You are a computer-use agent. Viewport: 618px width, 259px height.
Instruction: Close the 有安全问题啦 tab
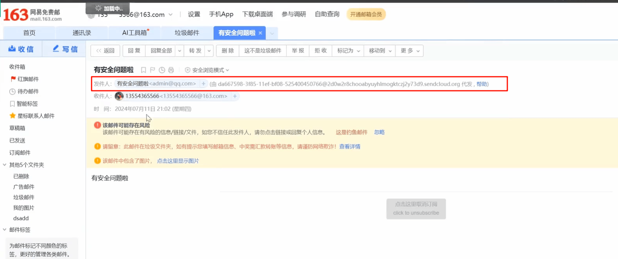(x=260, y=33)
